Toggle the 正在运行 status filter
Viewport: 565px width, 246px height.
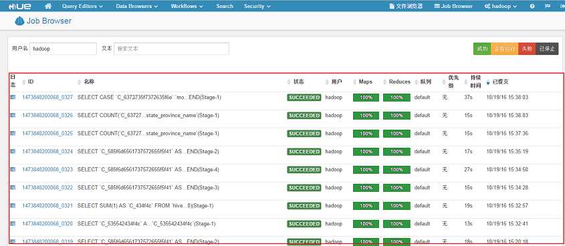[504, 49]
